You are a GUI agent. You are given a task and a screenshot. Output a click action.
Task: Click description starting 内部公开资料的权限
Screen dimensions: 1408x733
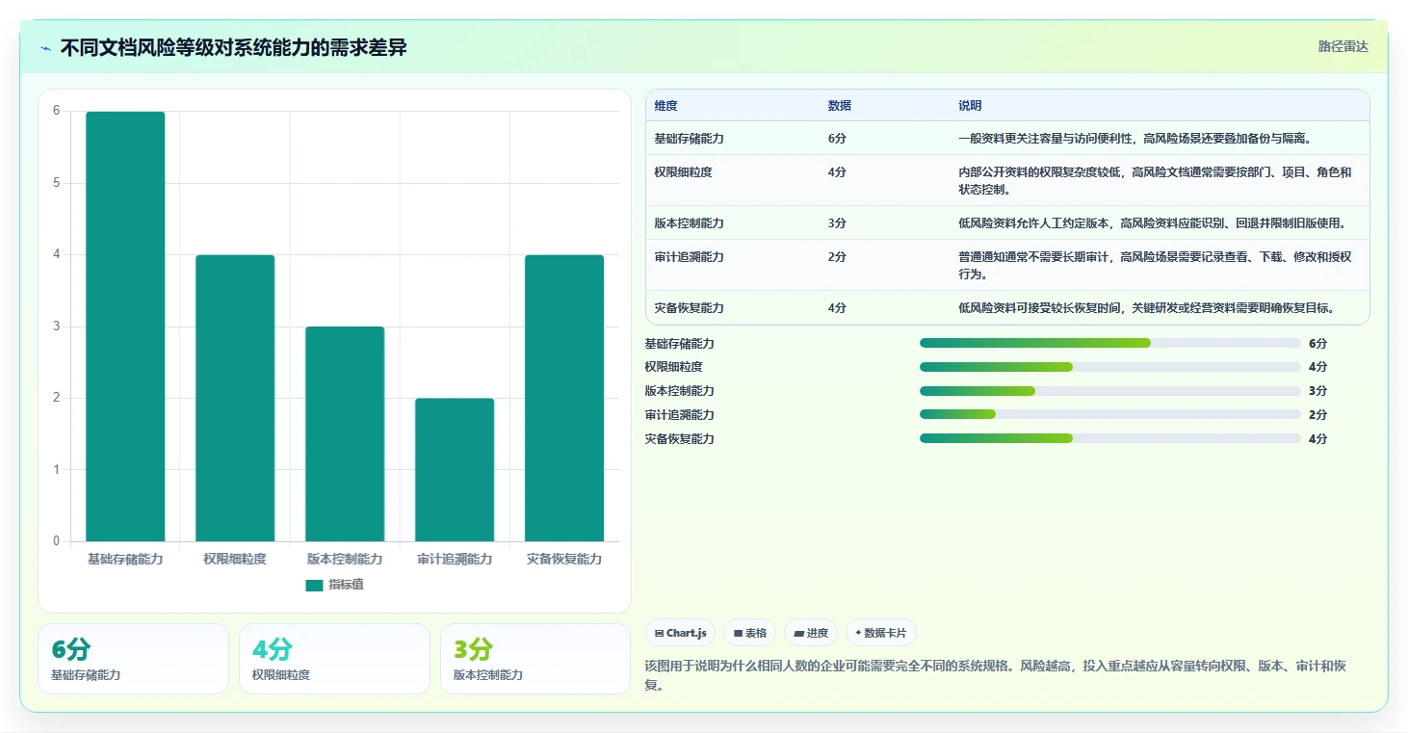[x=1155, y=181]
